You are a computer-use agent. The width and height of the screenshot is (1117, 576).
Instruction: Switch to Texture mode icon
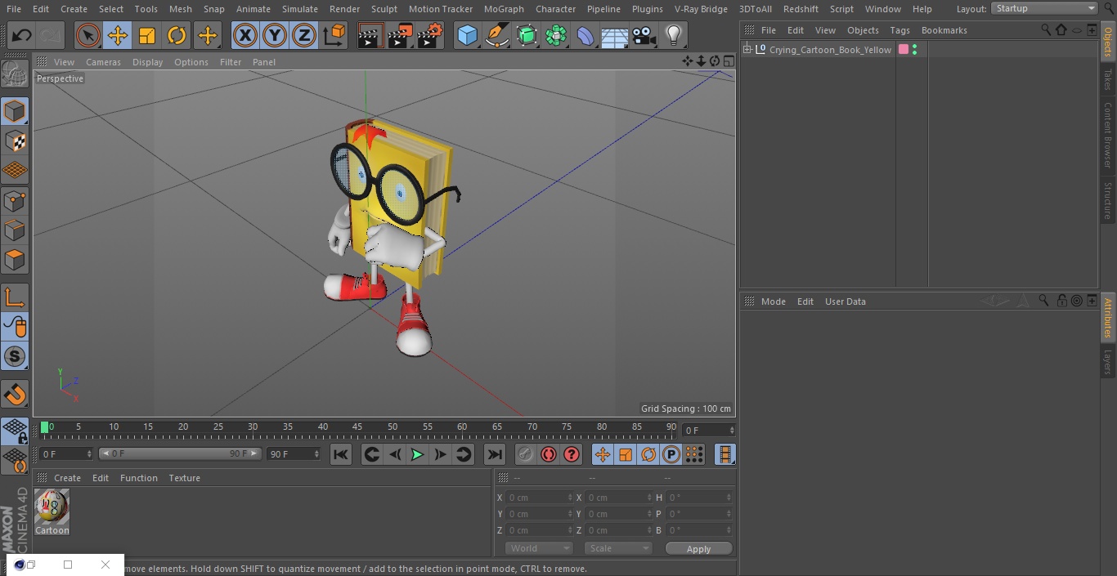point(15,141)
